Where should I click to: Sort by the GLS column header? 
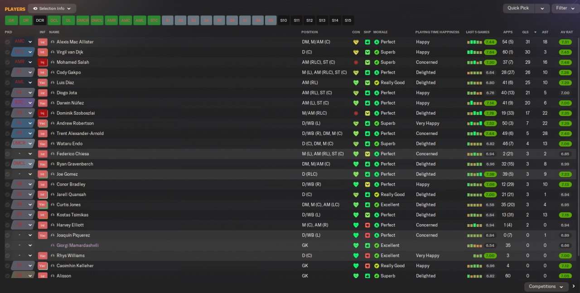click(x=526, y=32)
